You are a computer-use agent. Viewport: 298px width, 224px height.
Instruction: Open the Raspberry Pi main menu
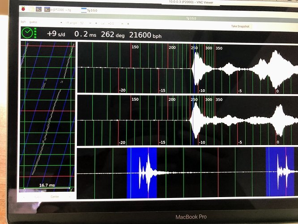pyautogui.click(x=24, y=9)
